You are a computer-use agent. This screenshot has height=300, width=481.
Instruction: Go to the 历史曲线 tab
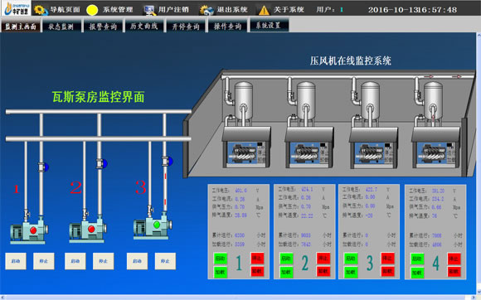[143, 26]
